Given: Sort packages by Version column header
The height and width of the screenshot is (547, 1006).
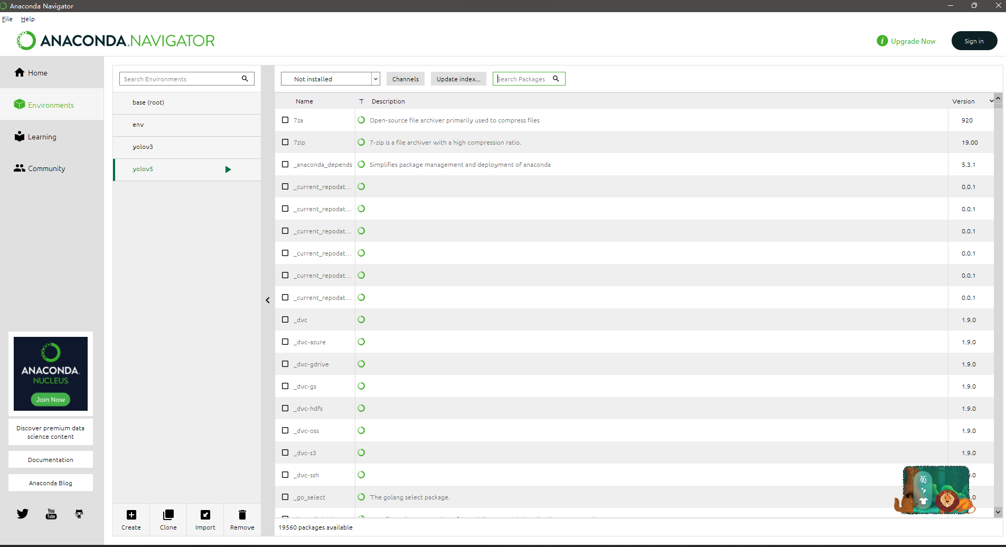Looking at the screenshot, I should point(964,101).
